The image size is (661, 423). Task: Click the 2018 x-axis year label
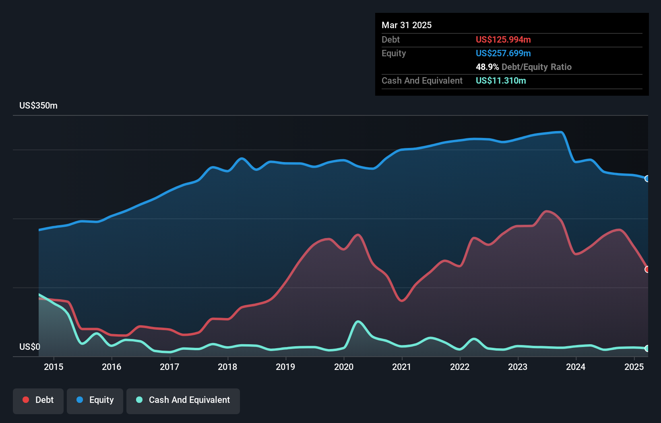tap(227, 367)
